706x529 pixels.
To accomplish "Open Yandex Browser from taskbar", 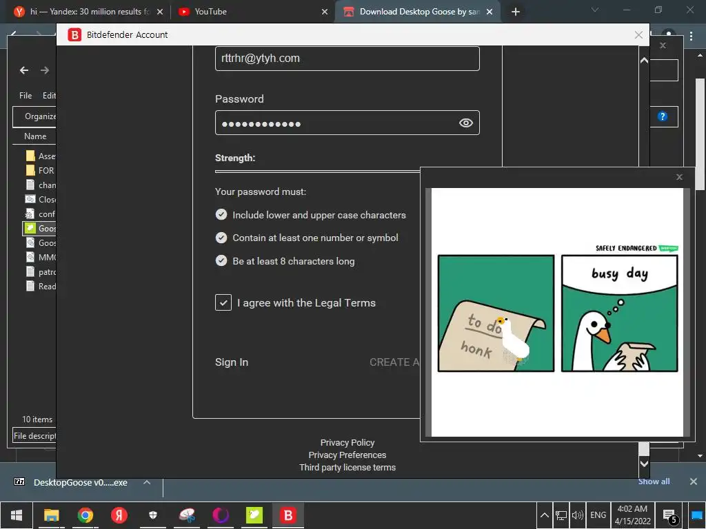I will point(119,515).
